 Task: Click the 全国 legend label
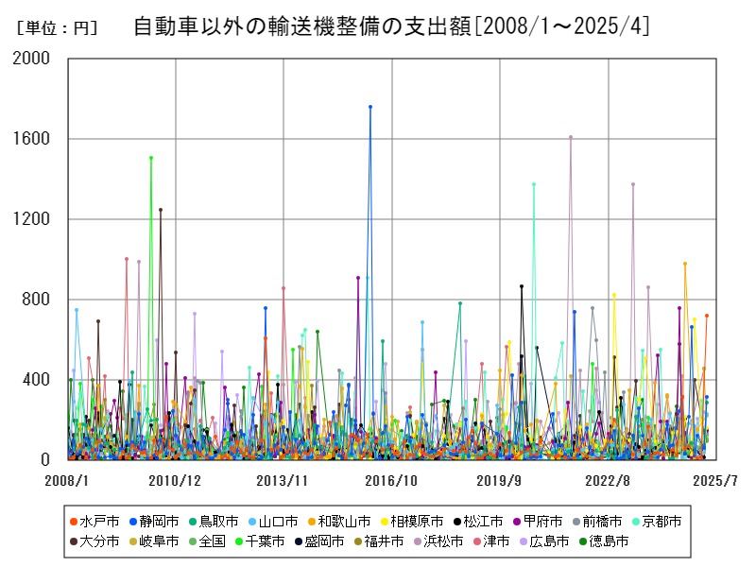coord(212,541)
